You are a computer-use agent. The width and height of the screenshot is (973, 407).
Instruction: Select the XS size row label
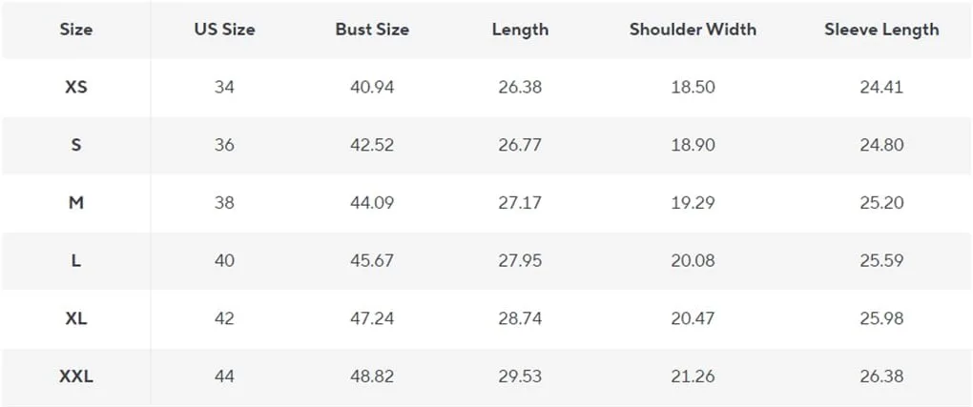[76, 88]
